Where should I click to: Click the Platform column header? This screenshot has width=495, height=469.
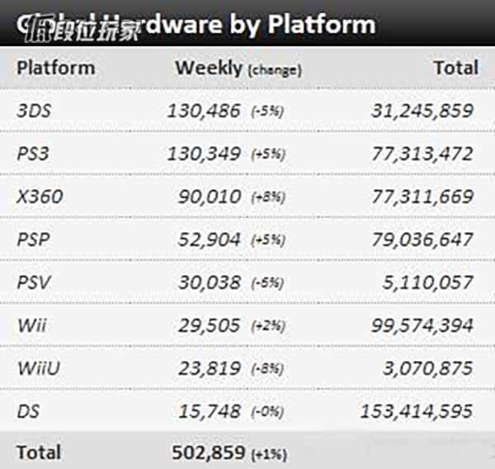55,68
